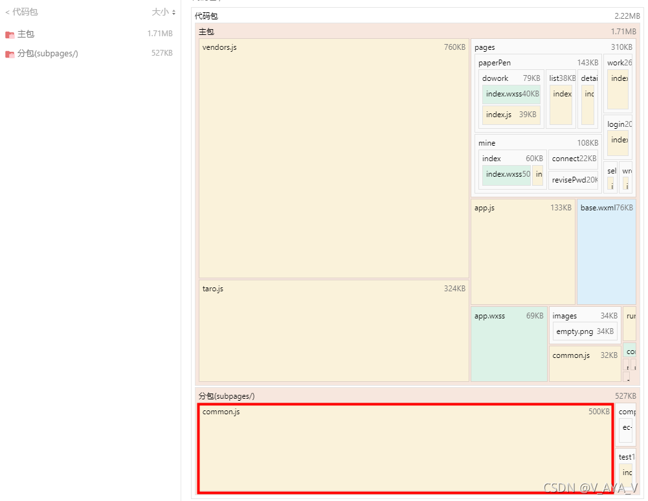Click the login block header
The height and width of the screenshot is (501, 648).
618,124
